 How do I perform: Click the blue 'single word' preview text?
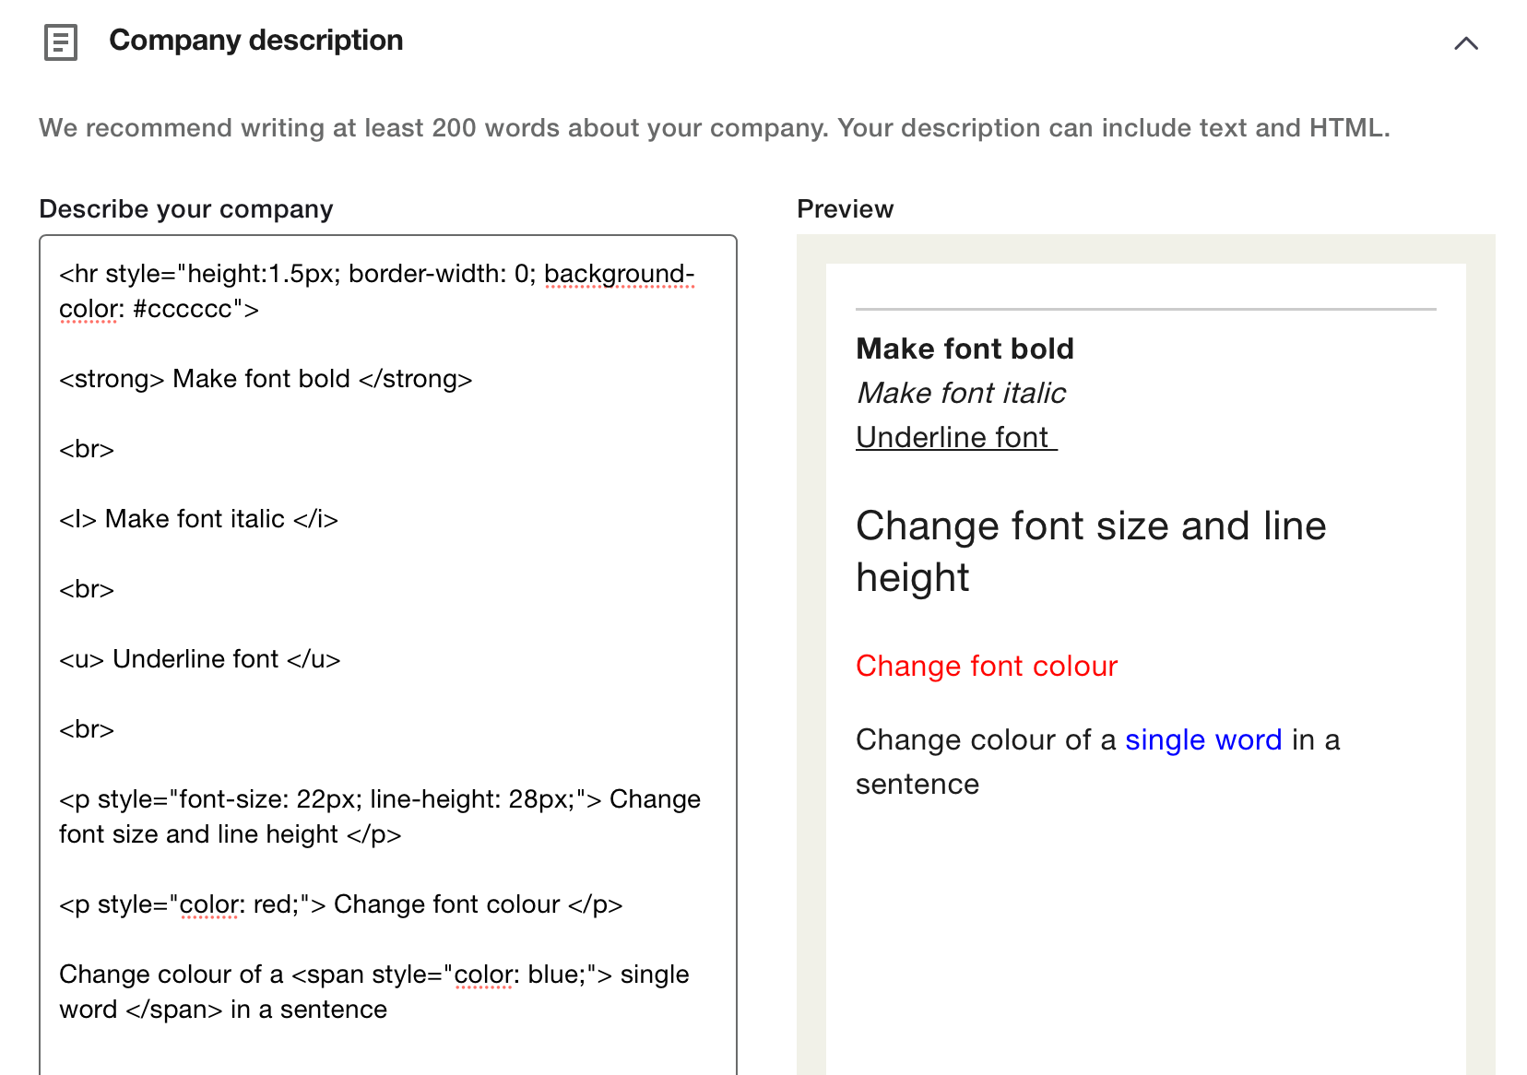point(1202,739)
